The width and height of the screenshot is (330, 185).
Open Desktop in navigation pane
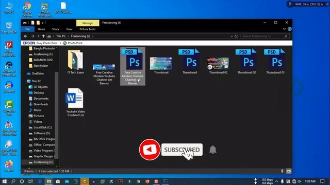coord(37,92)
